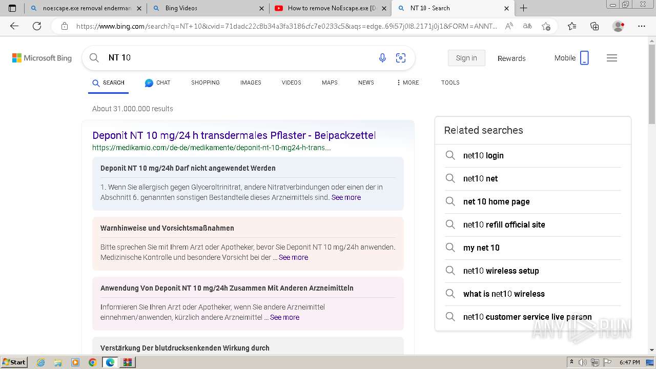
Task: Open Read aloud in address bar
Action: point(509,26)
